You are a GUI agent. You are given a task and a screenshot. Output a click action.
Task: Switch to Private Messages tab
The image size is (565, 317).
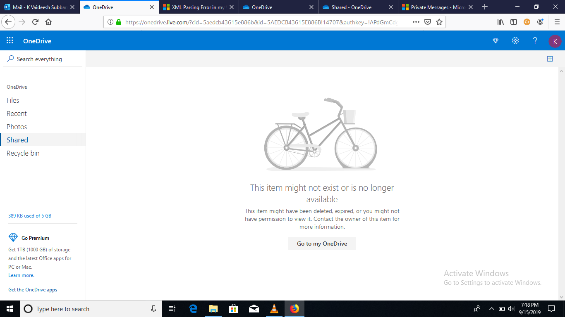point(438,7)
